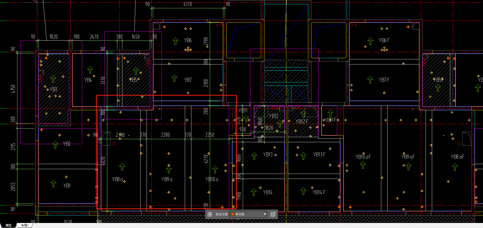Select the YB11 slab label
The width and height of the screenshot is (483, 228).
pyautogui.click(x=243, y=111)
